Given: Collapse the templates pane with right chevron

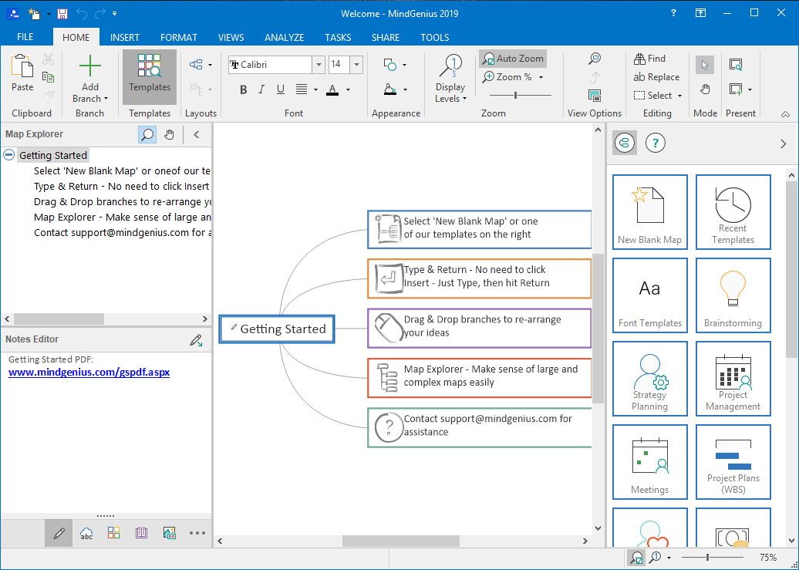Looking at the screenshot, I should (784, 143).
